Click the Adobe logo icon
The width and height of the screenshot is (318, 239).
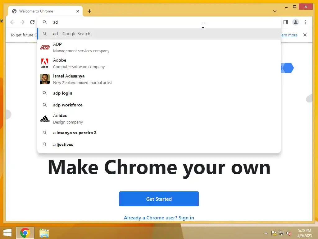click(x=45, y=63)
